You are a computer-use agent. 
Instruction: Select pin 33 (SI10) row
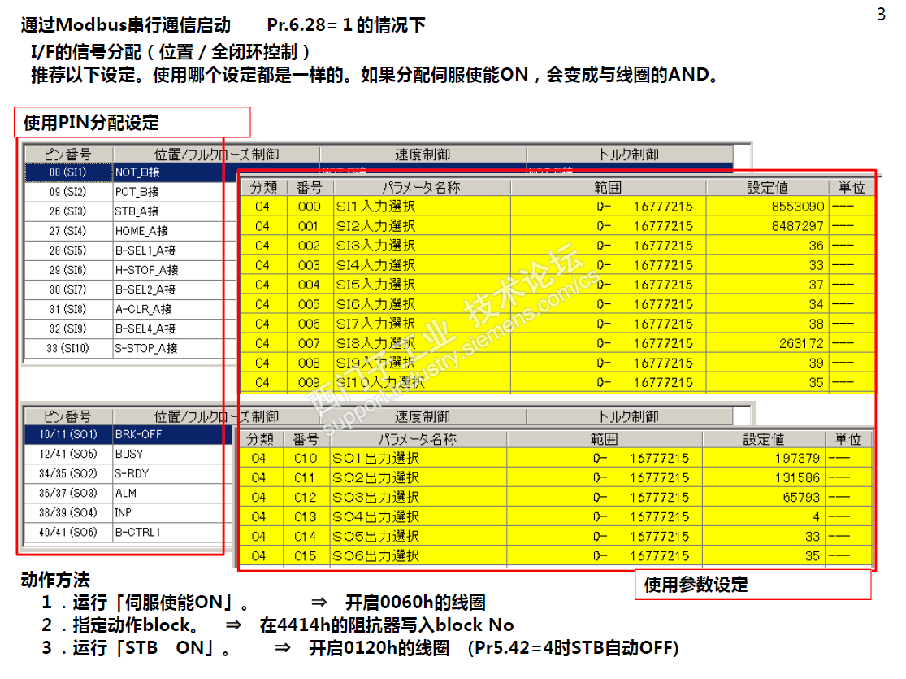click(x=68, y=349)
